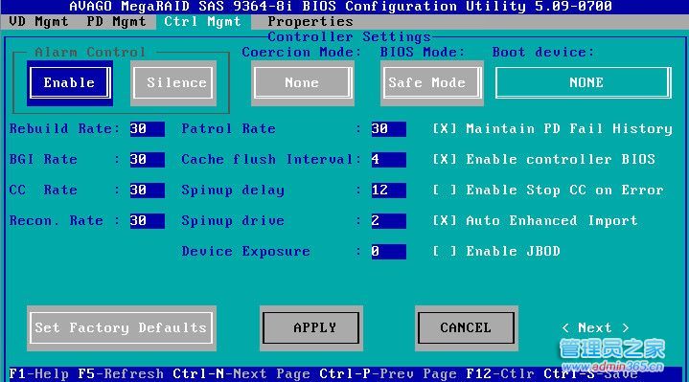Toggle Enable controller BIOS checkbox
The height and width of the screenshot is (382, 689).
tap(445, 159)
